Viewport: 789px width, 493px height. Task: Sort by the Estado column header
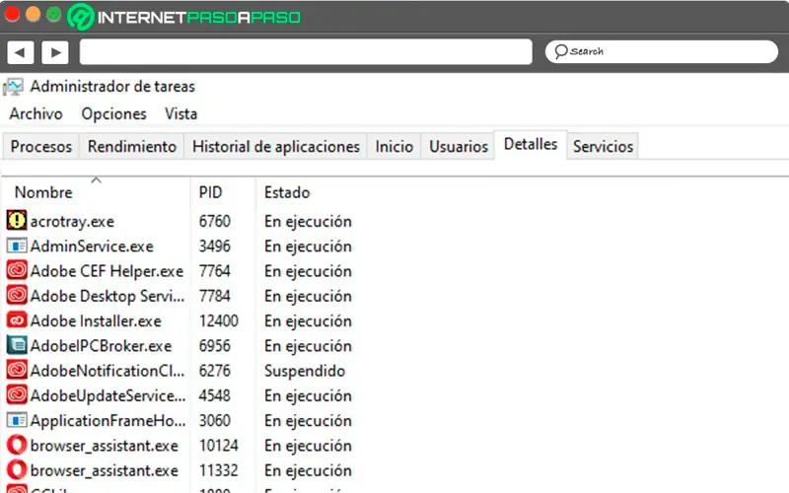pos(287,192)
